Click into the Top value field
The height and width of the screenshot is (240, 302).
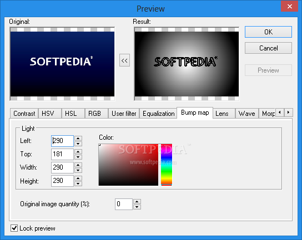pyautogui.click(x=62, y=154)
